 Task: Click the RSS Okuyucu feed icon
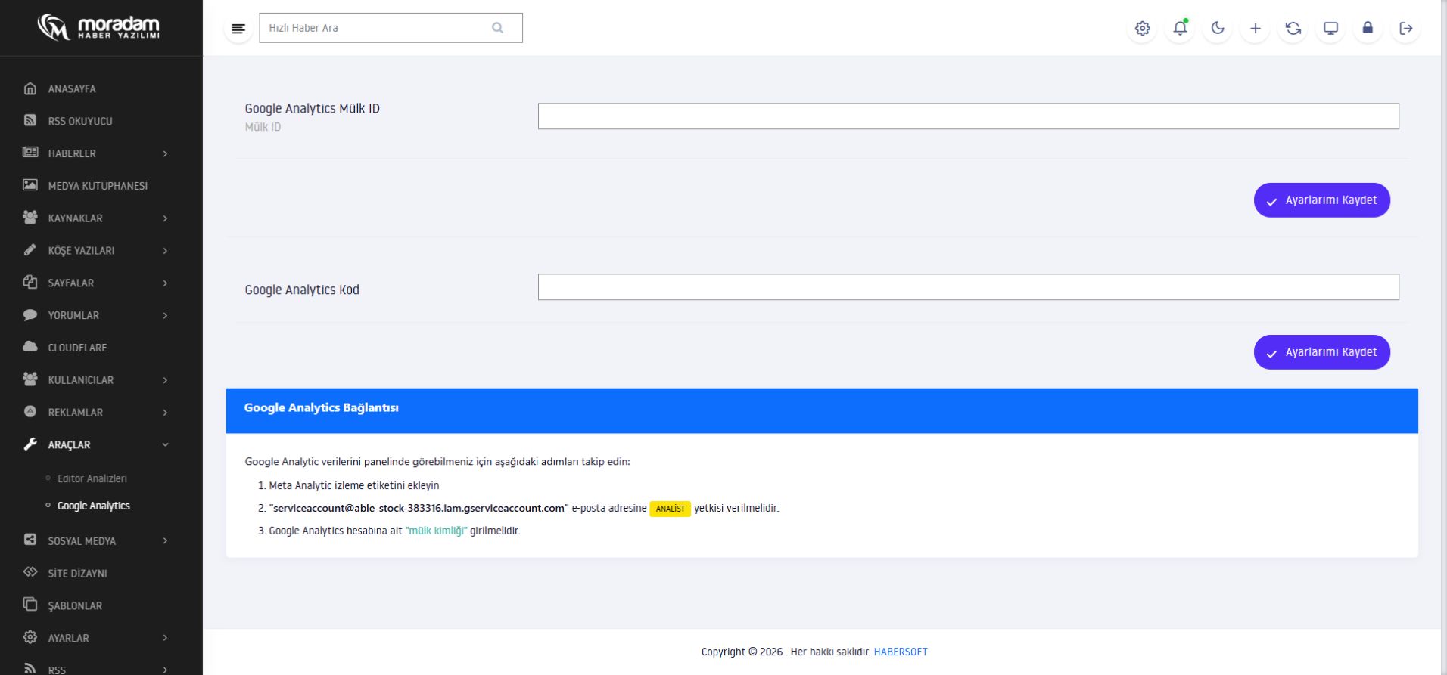click(30, 120)
